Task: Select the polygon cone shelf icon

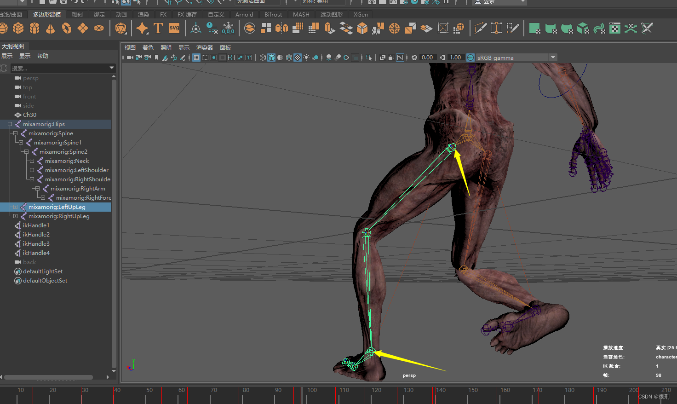Action: pos(50,28)
